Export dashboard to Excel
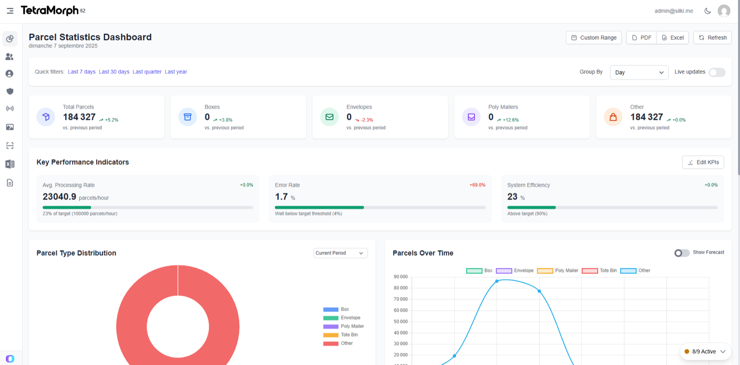This screenshot has width=740, height=365. 672,37
